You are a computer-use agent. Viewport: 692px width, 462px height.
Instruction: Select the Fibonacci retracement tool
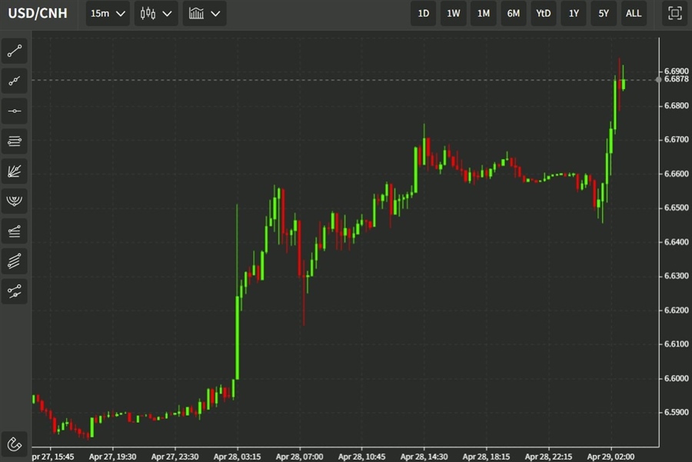point(14,231)
